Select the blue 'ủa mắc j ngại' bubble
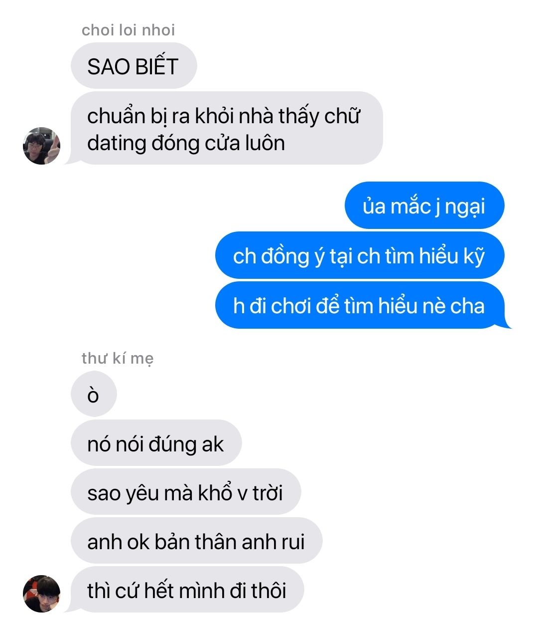This screenshot has width=538, height=624. pos(424,206)
